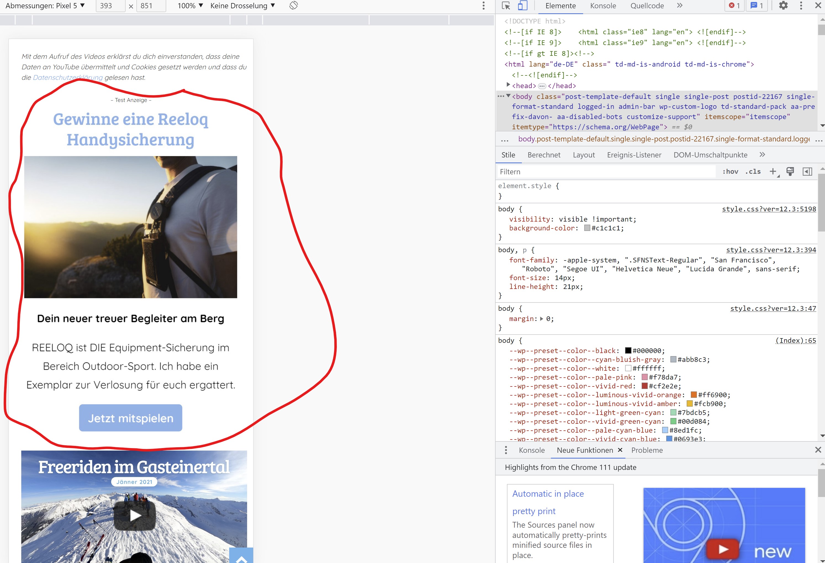Viewport: 825px width, 563px height.
Task: Click the collapsed head ellipsis badge
Action: point(542,86)
